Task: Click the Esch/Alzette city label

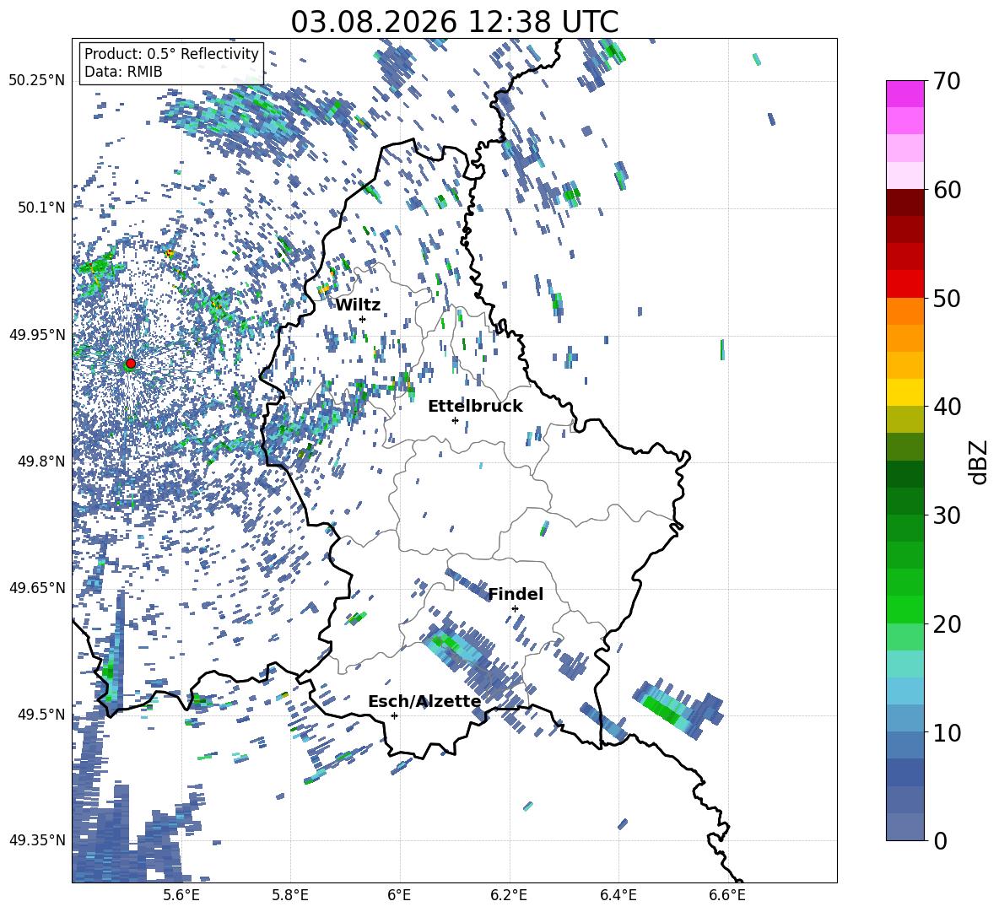Action: tap(424, 702)
